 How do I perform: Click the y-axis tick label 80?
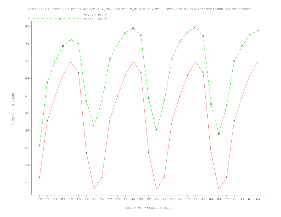[27, 26]
